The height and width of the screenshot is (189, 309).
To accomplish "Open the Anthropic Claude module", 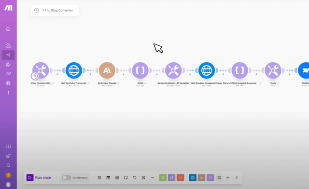I will [107, 70].
